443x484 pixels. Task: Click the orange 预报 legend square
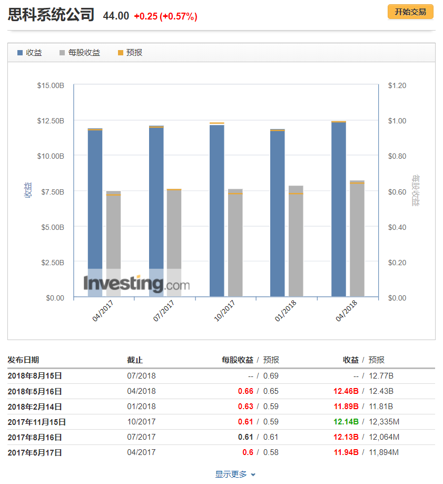[x=121, y=53]
